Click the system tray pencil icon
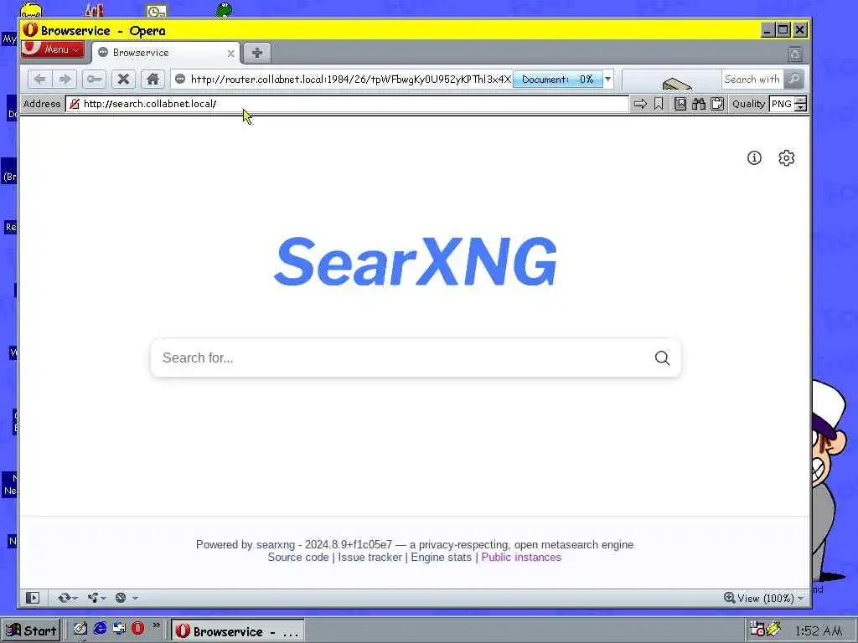This screenshot has height=643, width=858. [773, 629]
